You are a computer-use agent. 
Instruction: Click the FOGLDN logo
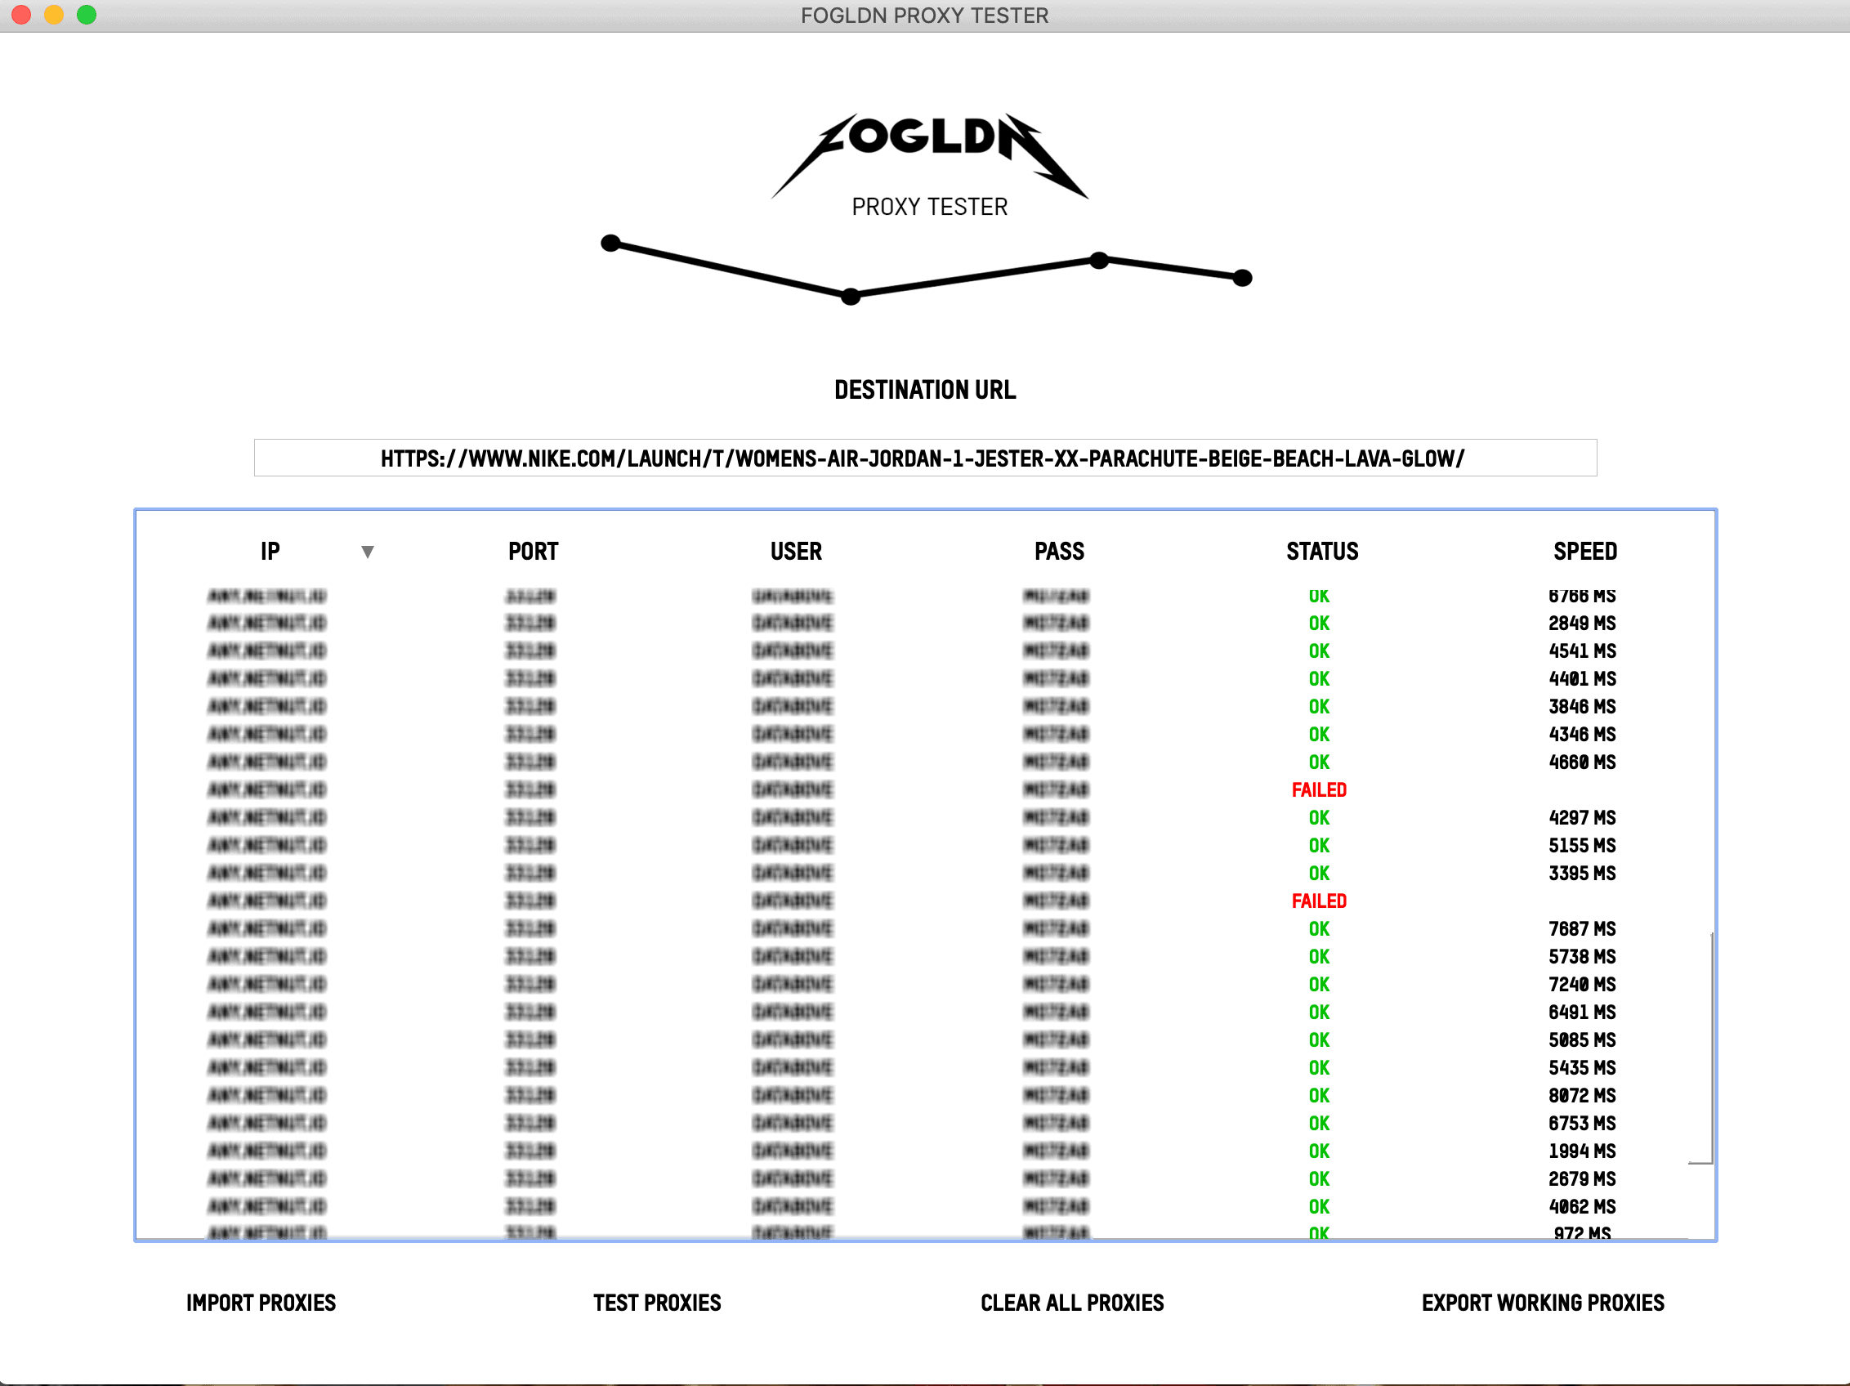pyautogui.click(x=929, y=154)
